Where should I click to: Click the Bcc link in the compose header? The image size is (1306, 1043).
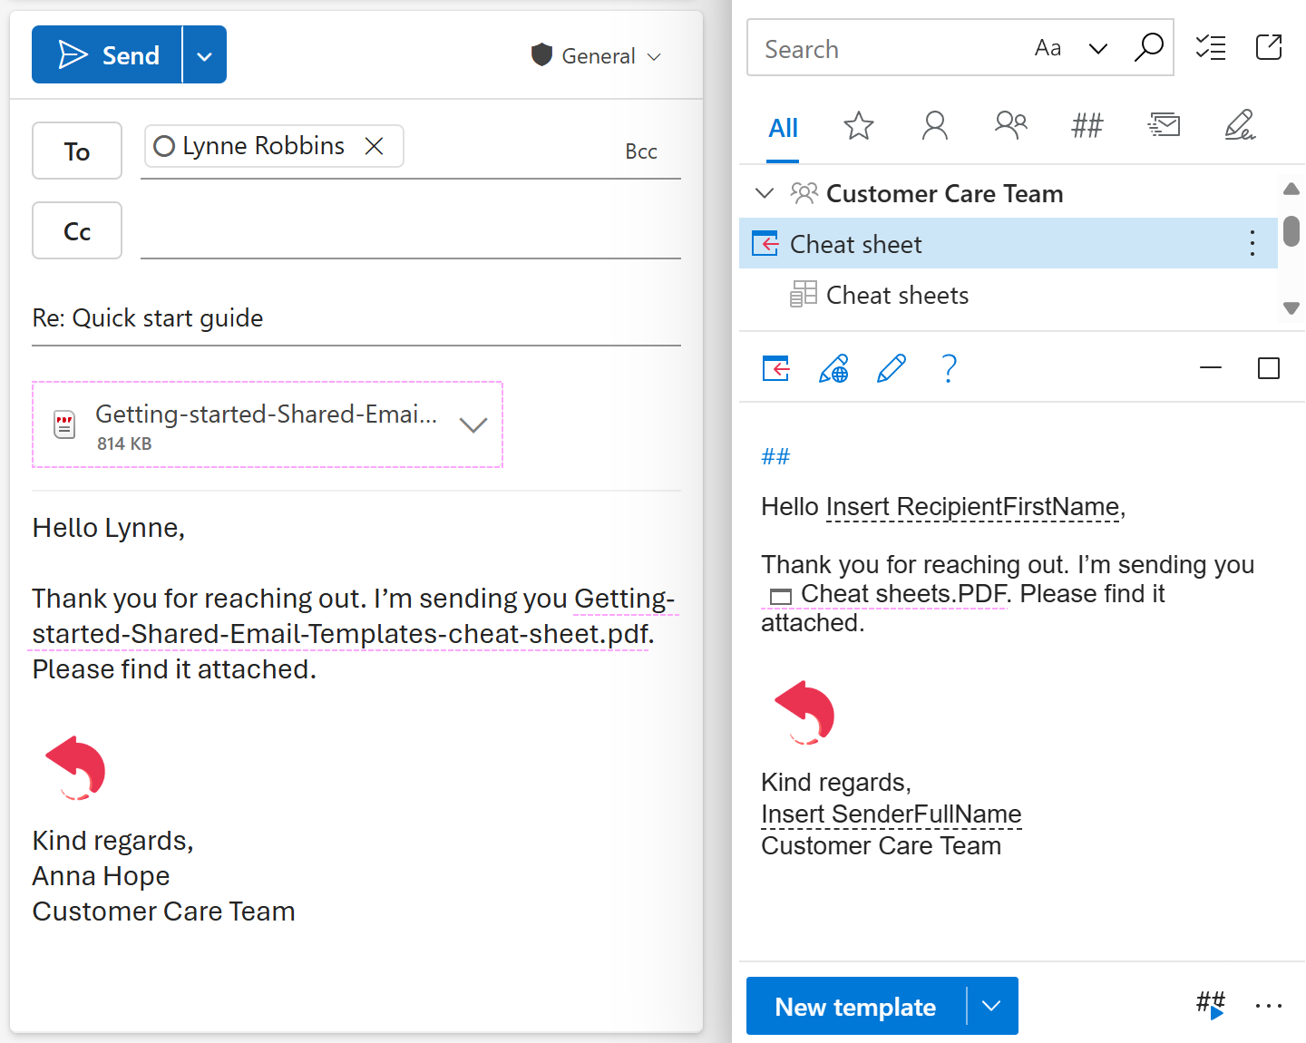click(x=641, y=151)
